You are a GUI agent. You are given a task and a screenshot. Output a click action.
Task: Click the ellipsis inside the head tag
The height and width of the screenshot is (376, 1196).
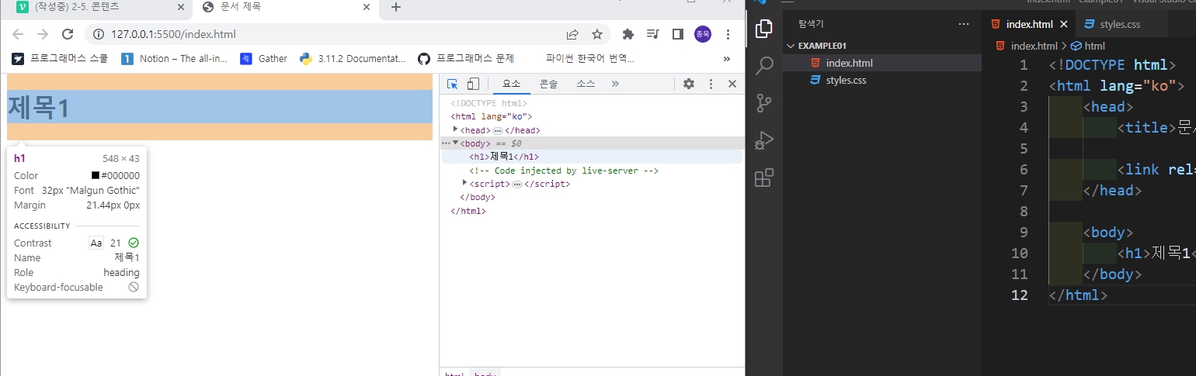[x=498, y=130]
